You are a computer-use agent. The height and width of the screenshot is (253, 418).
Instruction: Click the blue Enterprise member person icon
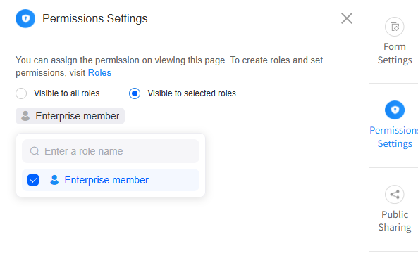[x=54, y=180]
